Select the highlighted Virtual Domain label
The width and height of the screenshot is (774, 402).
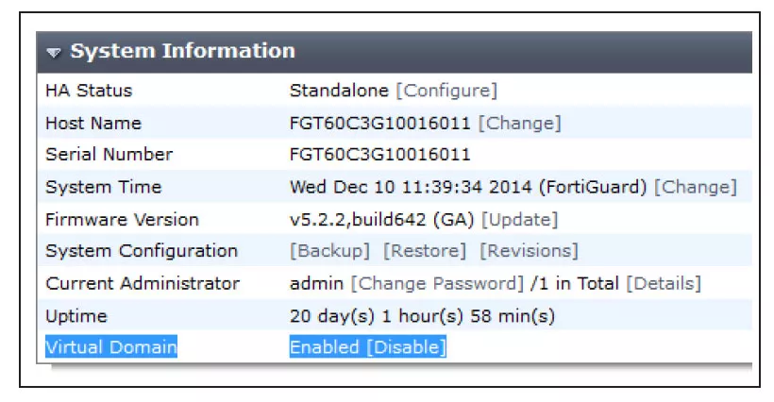tap(111, 346)
